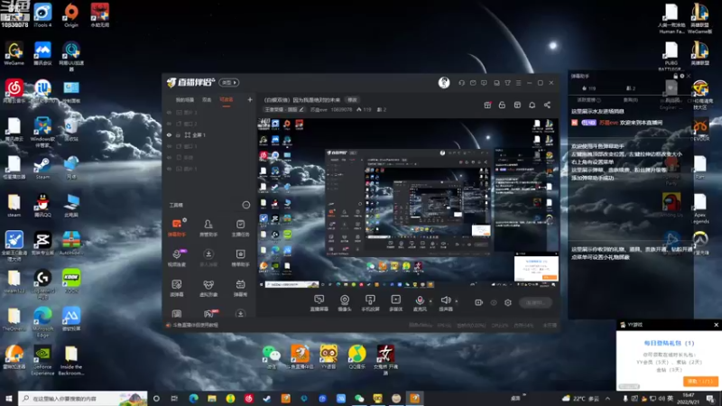The width and height of the screenshot is (722, 406).
Task: Open the 主播任务 tool
Action: coord(240,228)
